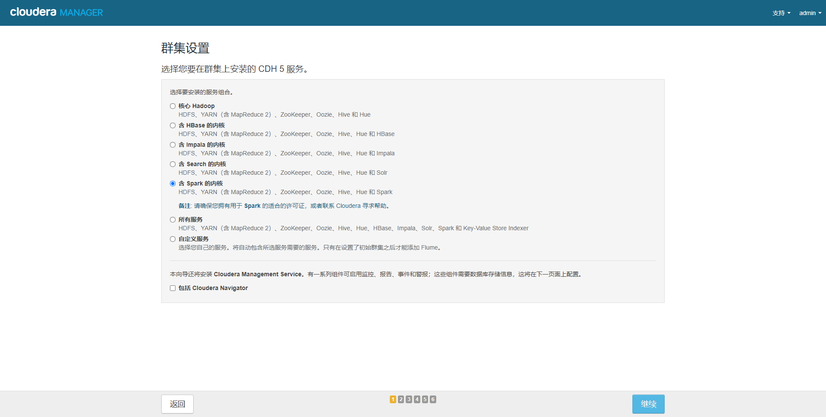Click the Cloudera Management Service info sentence
This screenshot has width=826, height=417.
pyautogui.click(x=377, y=274)
